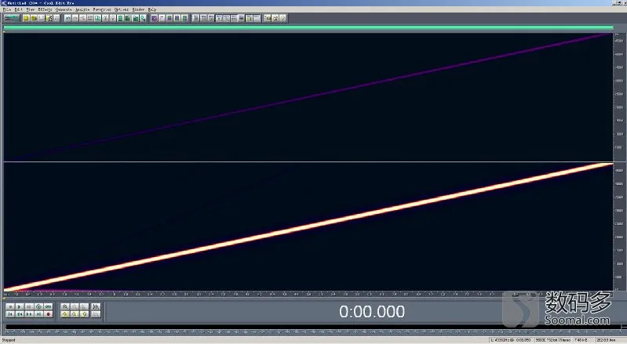The width and height of the screenshot is (627, 344).
Task: Click Zoom In Vertically icon
Action: 96,307
